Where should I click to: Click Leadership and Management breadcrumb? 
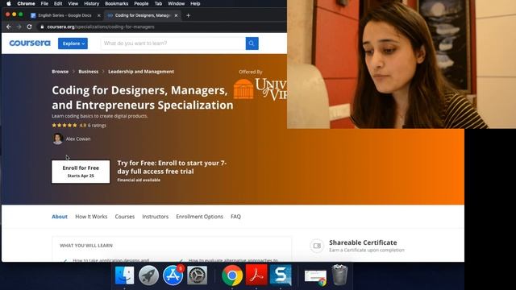pyautogui.click(x=141, y=72)
